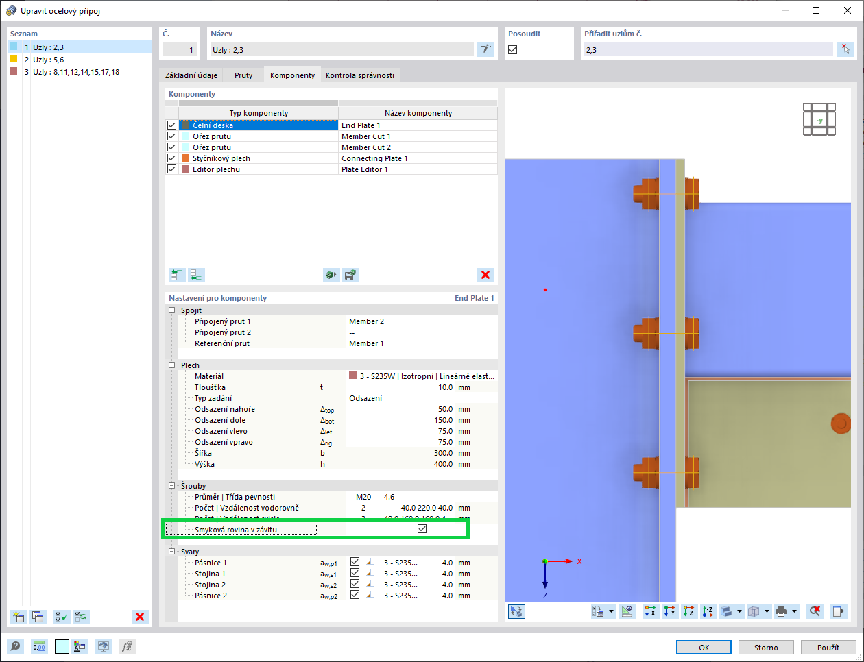Screen dimensions: 864x662
Task: Toggle the show dimensions icon in preview toolbar
Action: [x=627, y=611]
